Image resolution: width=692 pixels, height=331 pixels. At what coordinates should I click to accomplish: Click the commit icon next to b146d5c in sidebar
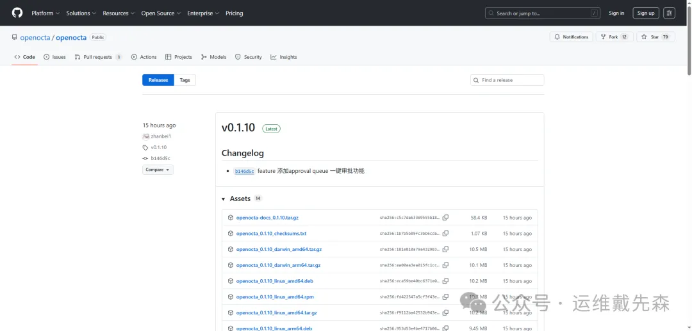click(145, 158)
